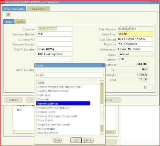Choose Notification from action list

click(x=63, y=95)
